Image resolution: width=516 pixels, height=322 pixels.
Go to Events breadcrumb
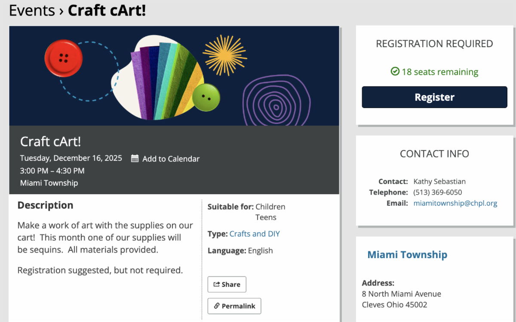(32, 10)
